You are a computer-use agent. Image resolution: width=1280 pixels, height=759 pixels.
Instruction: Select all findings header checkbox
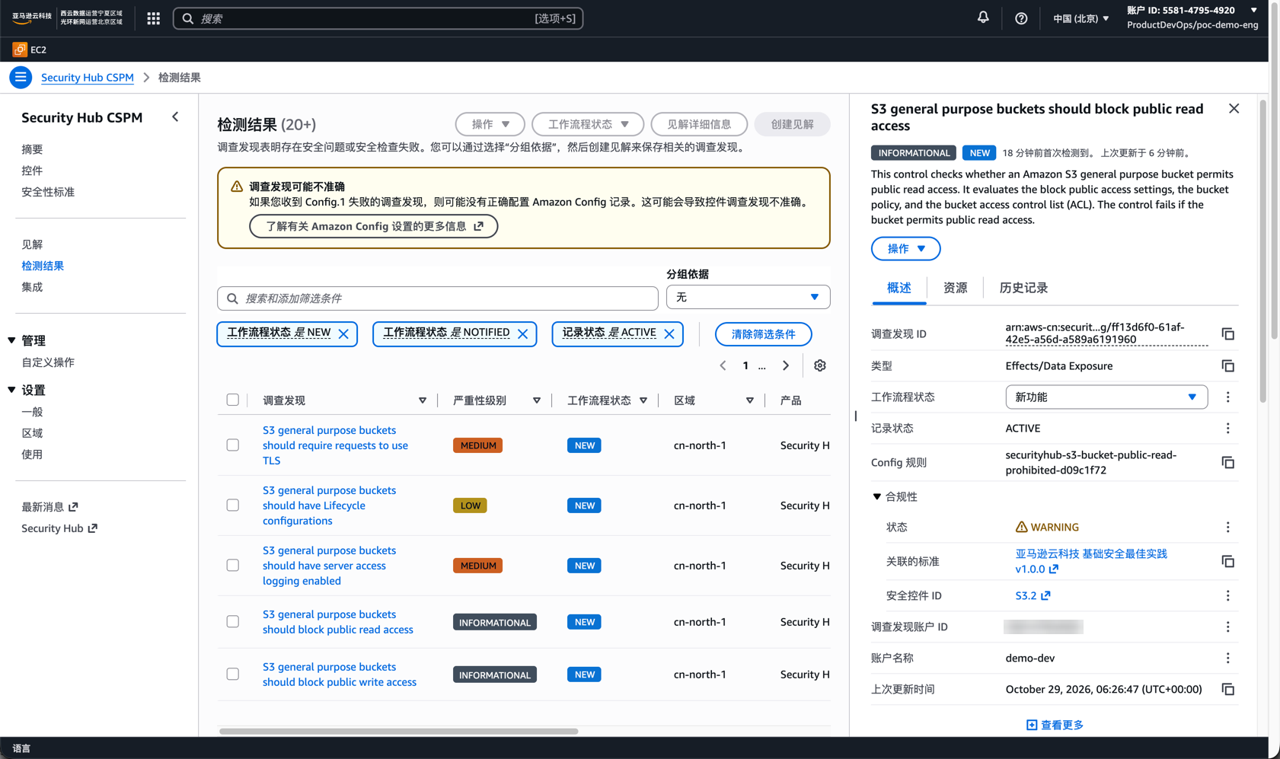coord(233,400)
